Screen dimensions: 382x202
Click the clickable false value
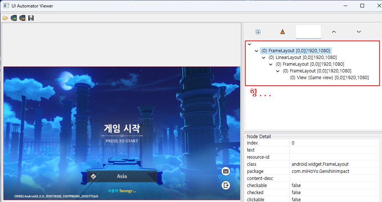click(x=296, y=199)
